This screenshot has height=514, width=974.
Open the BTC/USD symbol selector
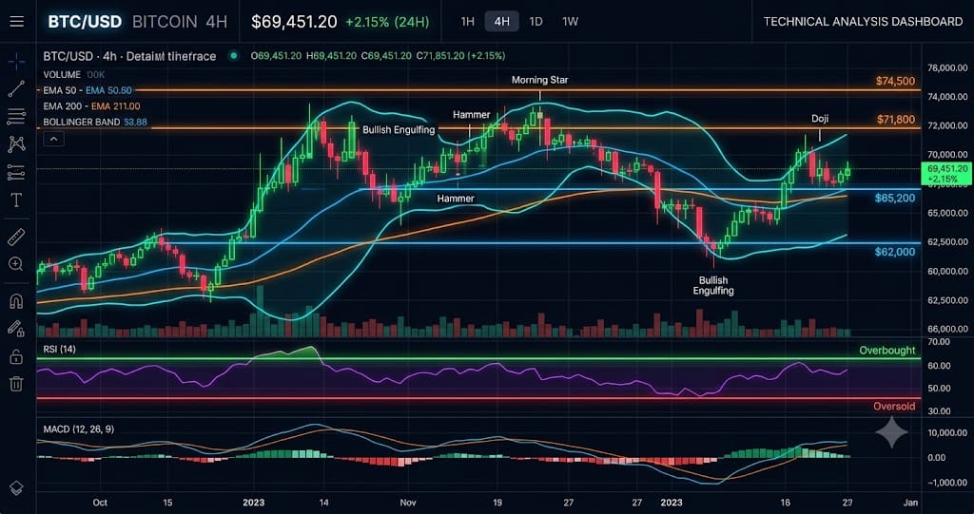pyautogui.click(x=85, y=22)
